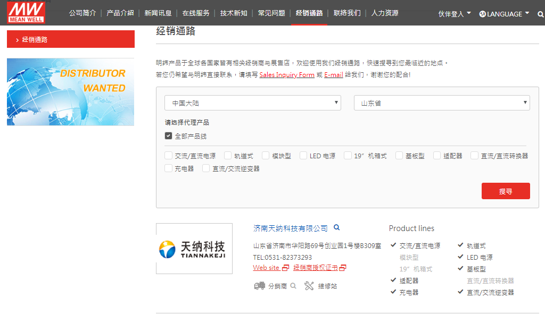Enable the LED 电源 checkbox
This screenshot has height=315, width=545.
tap(303, 156)
